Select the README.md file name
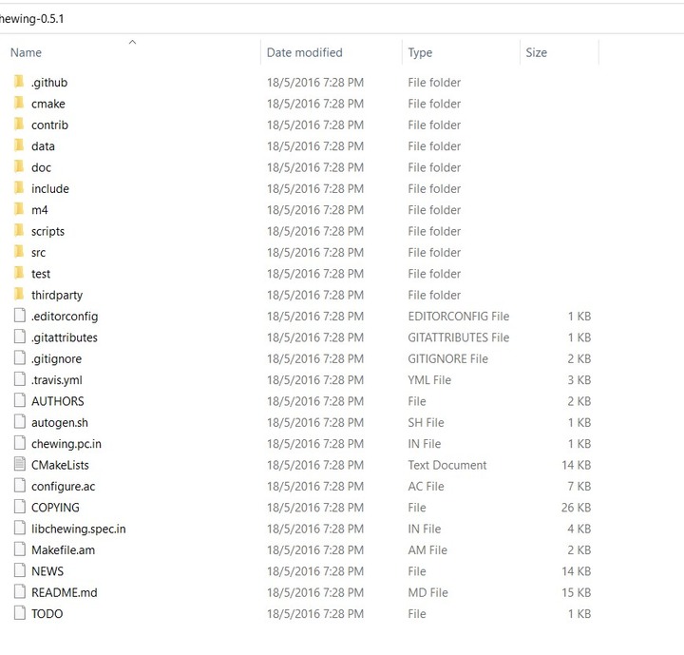Image resolution: width=684 pixels, height=655 pixels. pyautogui.click(x=65, y=592)
